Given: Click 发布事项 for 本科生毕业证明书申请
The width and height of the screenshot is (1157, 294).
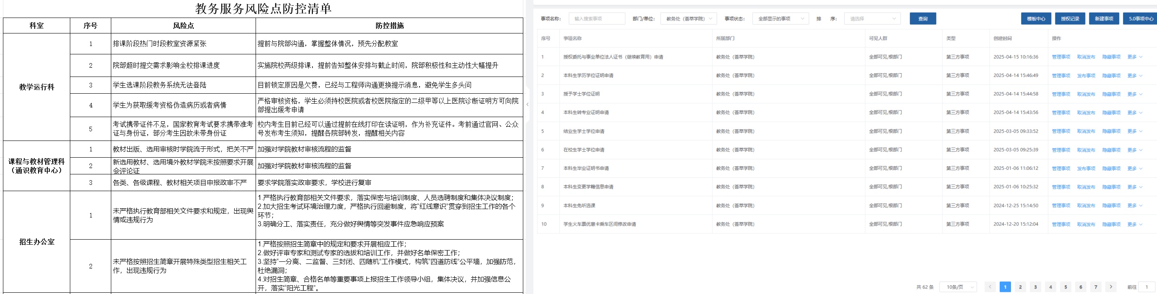Looking at the screenshot, I should 1086,169.
